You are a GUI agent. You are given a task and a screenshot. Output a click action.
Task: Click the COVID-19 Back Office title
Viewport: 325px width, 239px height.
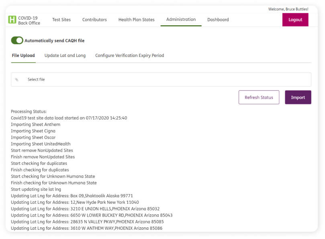(x=29, y=20)
